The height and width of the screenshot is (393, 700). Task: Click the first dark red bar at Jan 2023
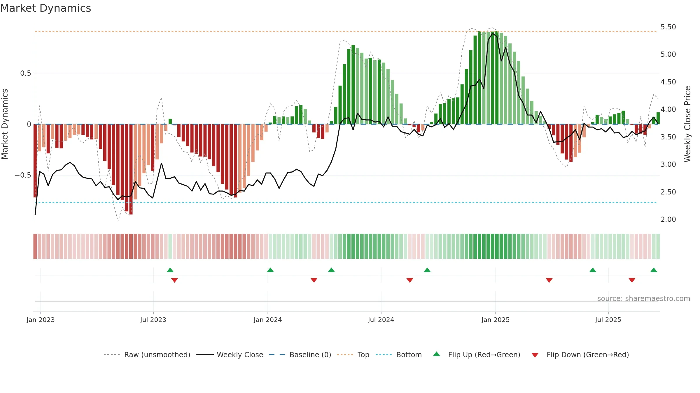pos(35,161)
